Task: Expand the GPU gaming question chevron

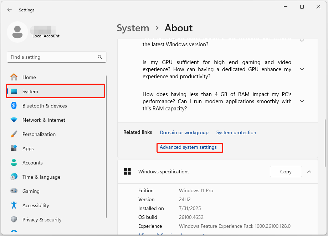Action: point(302,69)
